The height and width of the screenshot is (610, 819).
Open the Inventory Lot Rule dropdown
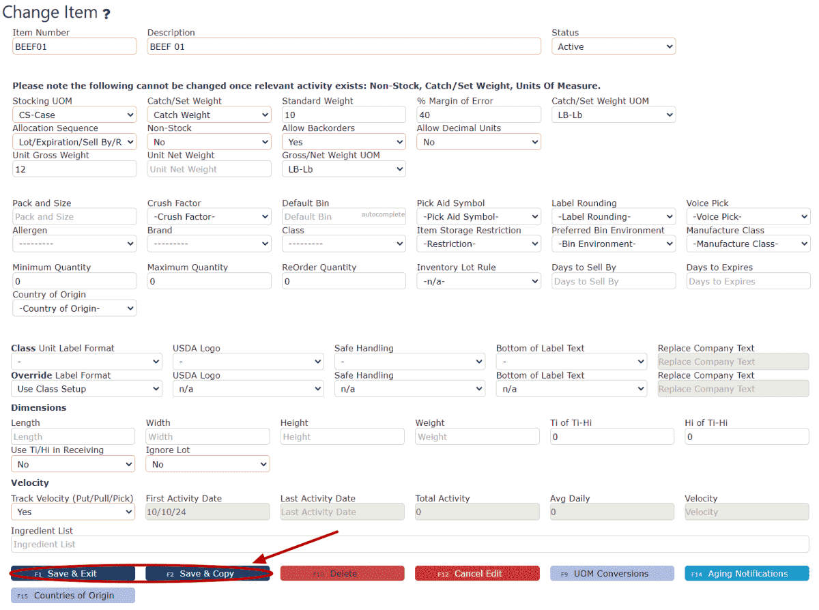point(478,281)
